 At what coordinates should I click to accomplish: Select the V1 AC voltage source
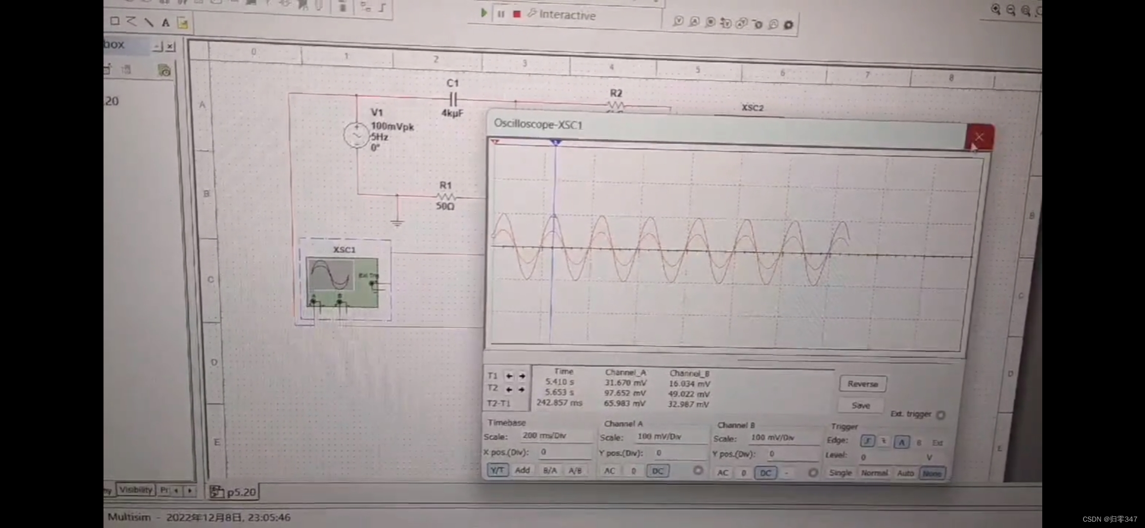356,135
